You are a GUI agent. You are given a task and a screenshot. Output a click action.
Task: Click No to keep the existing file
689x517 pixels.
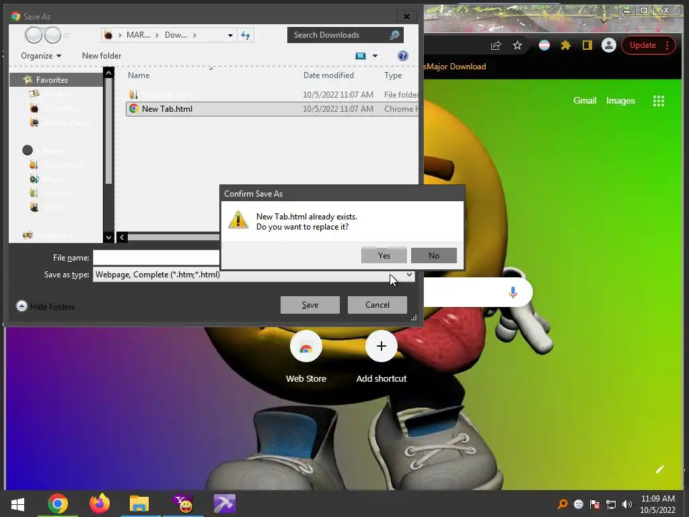click(x=434, y=255)
